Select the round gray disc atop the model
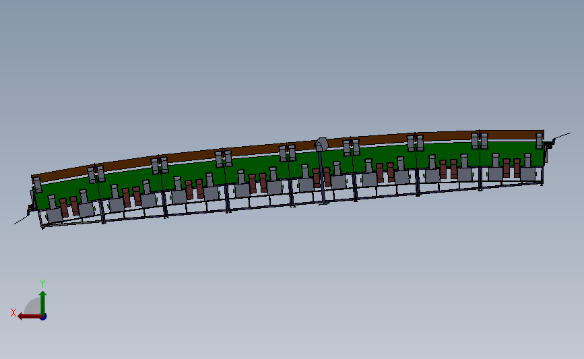Image resolution: width=584 pixels, height=359 pixels. (321, 144)
